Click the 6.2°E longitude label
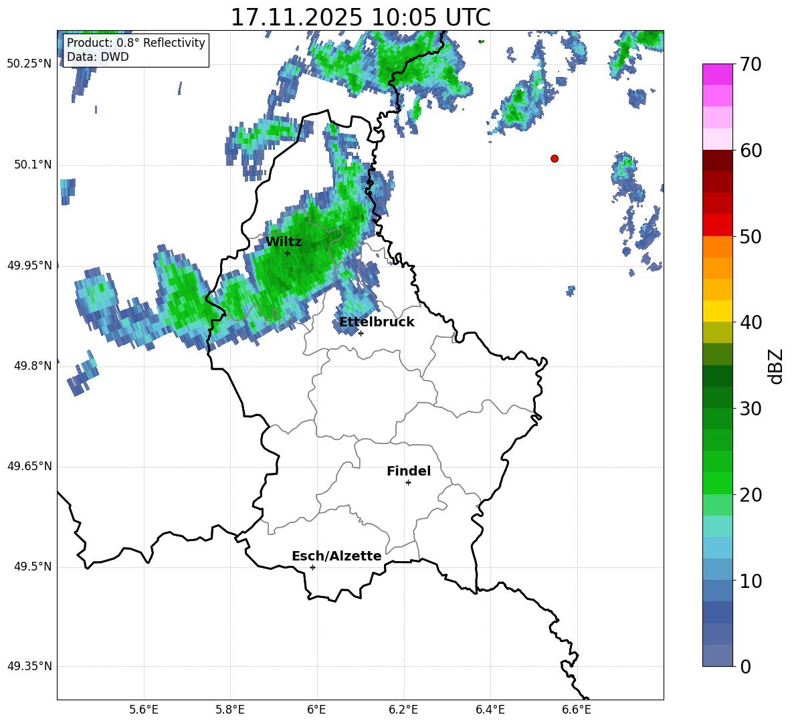Screen dimensions: 792x723 (403, 710)
